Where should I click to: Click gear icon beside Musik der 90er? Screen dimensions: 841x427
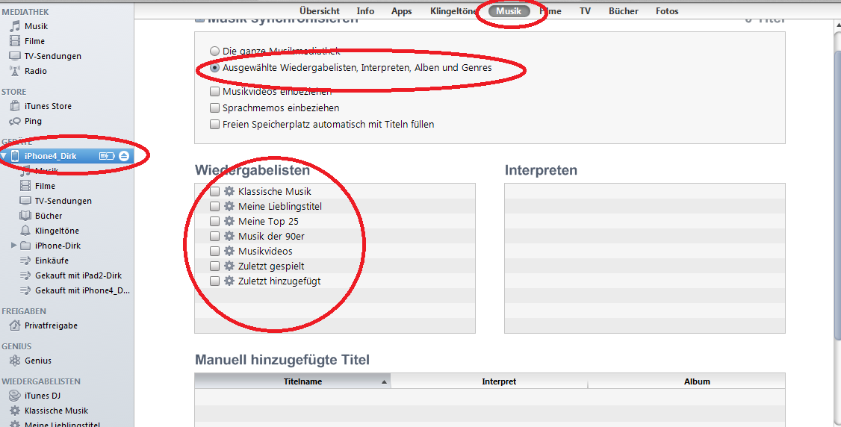(x=229, y=237)
